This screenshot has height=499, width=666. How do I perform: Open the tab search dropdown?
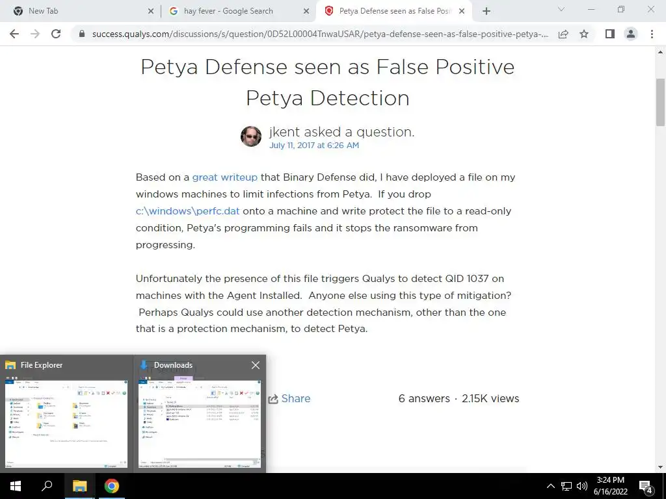pyautogui.click(x=561, y=9)
